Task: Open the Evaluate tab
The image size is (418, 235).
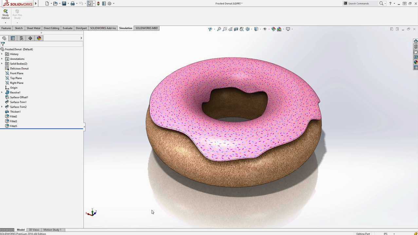Action: (67, 28)
